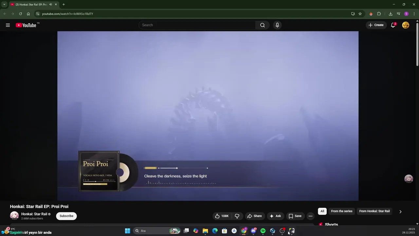Screen dimensions: 419x236
Task: Click the install app icon in address bar
Action: [x=353, y=14]
